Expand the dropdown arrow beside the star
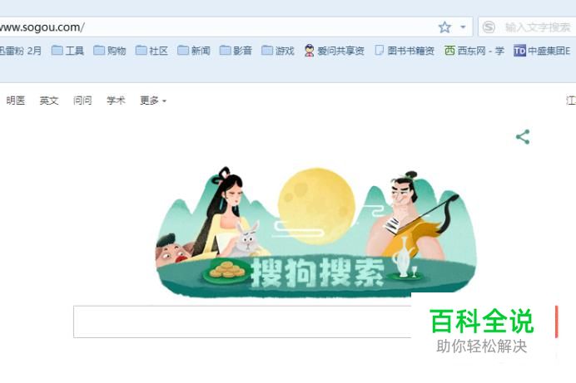Viewport: 576px width, 383px height. [463, 27]
